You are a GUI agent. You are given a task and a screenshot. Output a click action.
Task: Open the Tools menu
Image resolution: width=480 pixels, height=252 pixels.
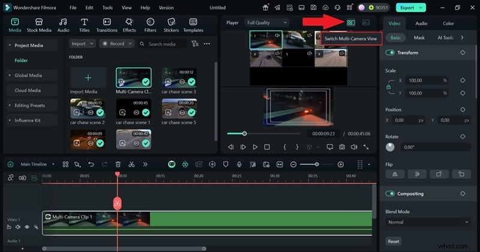click(107, 8)
